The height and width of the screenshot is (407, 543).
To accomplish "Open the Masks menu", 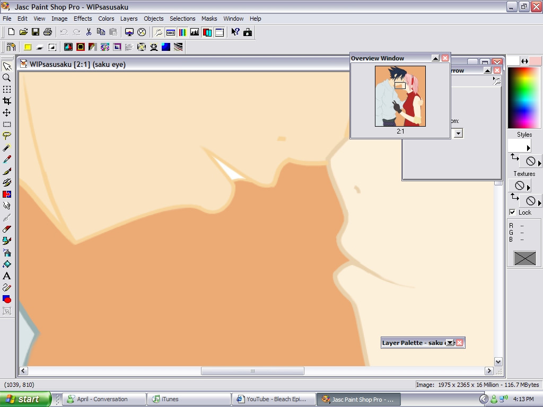I will click(x=209, y=19).
